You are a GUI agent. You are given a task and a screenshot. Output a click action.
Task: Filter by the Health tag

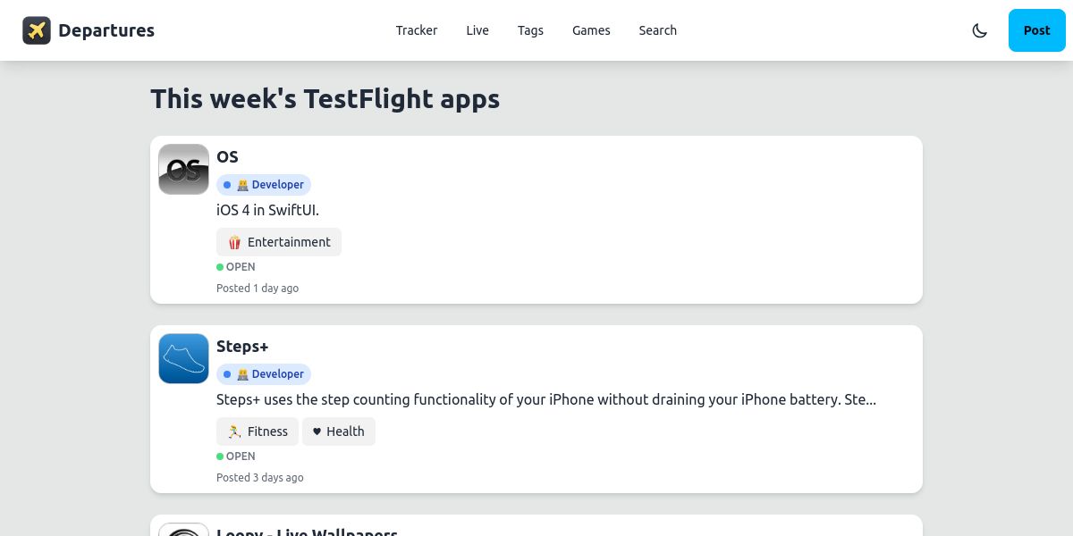[x=339, y=431]
